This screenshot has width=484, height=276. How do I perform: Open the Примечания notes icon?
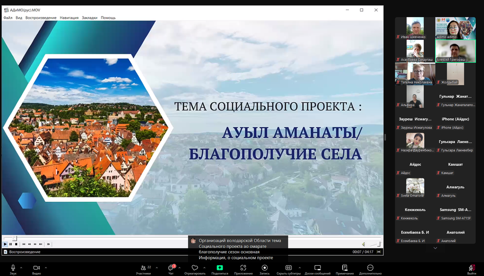[345, 268]
